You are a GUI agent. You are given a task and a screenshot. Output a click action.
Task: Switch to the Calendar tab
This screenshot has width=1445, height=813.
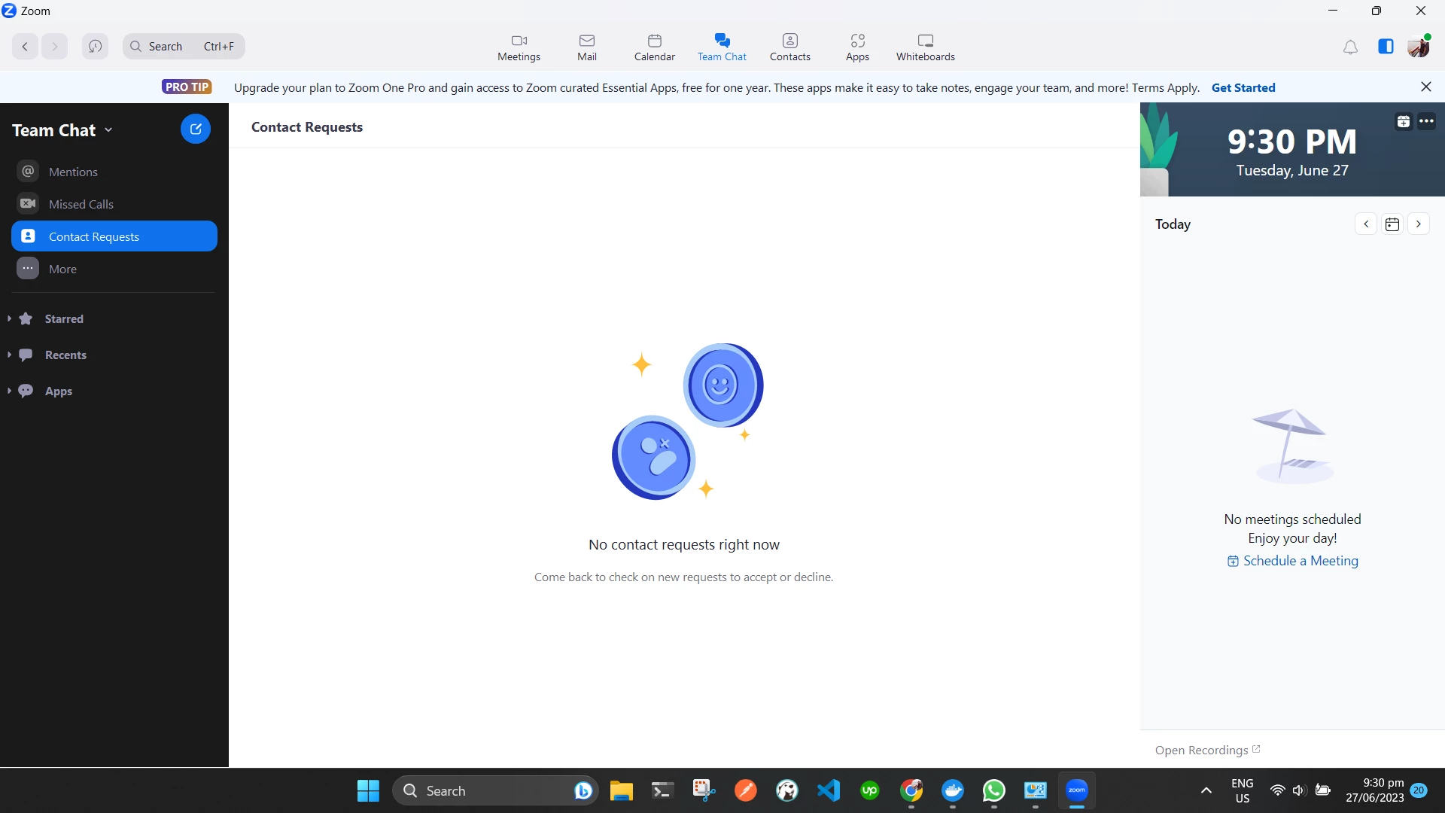pos(654,47)
